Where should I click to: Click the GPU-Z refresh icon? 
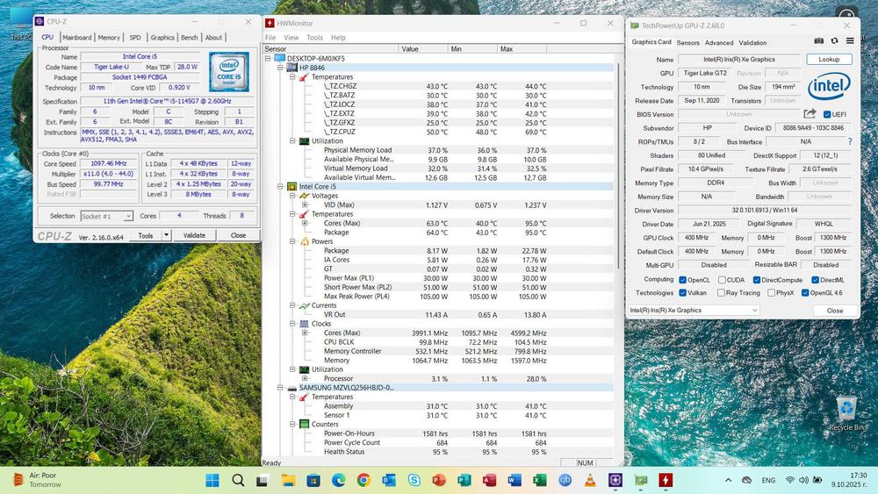(x=835, y=41)
